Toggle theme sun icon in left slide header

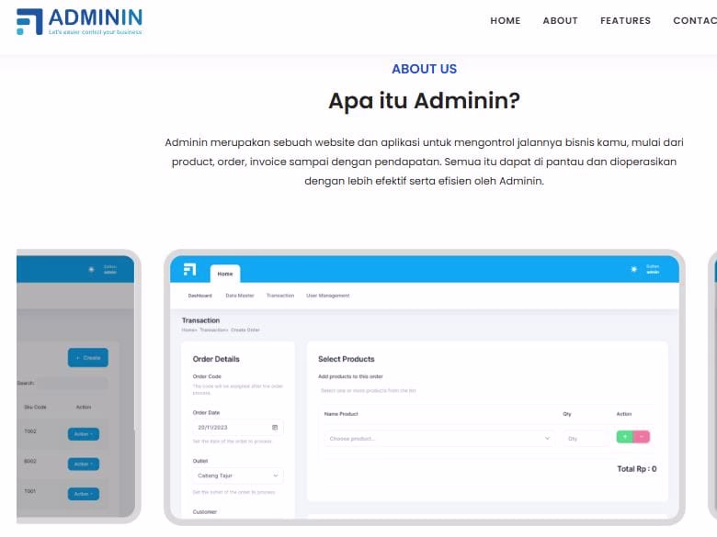coord(91,269)
